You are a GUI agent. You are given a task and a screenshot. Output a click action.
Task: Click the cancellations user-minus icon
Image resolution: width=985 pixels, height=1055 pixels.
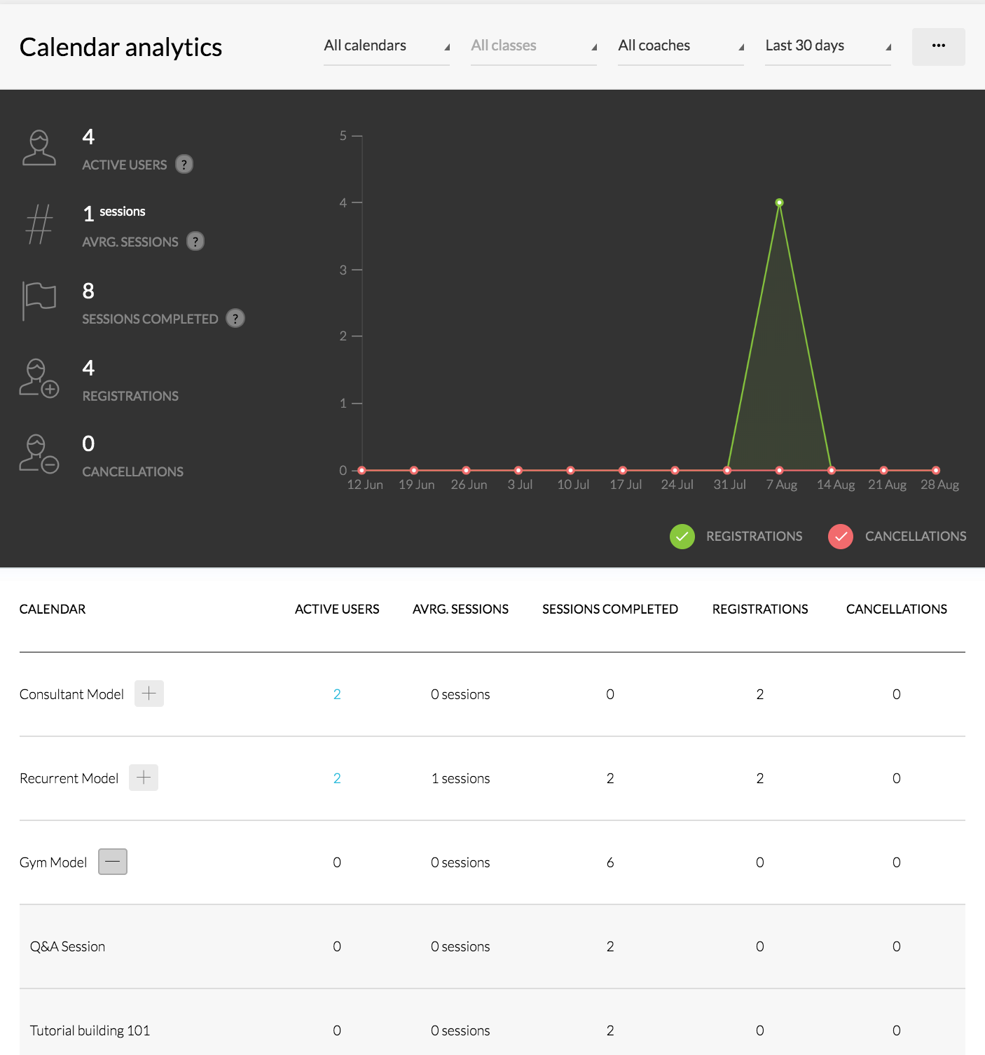(x=39, y=454)
